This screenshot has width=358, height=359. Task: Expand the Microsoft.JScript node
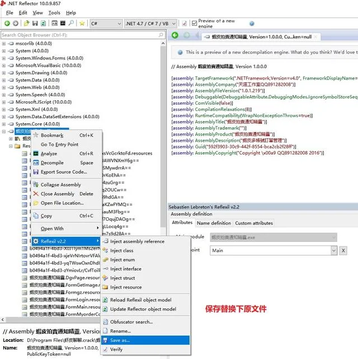pos(4,102)
